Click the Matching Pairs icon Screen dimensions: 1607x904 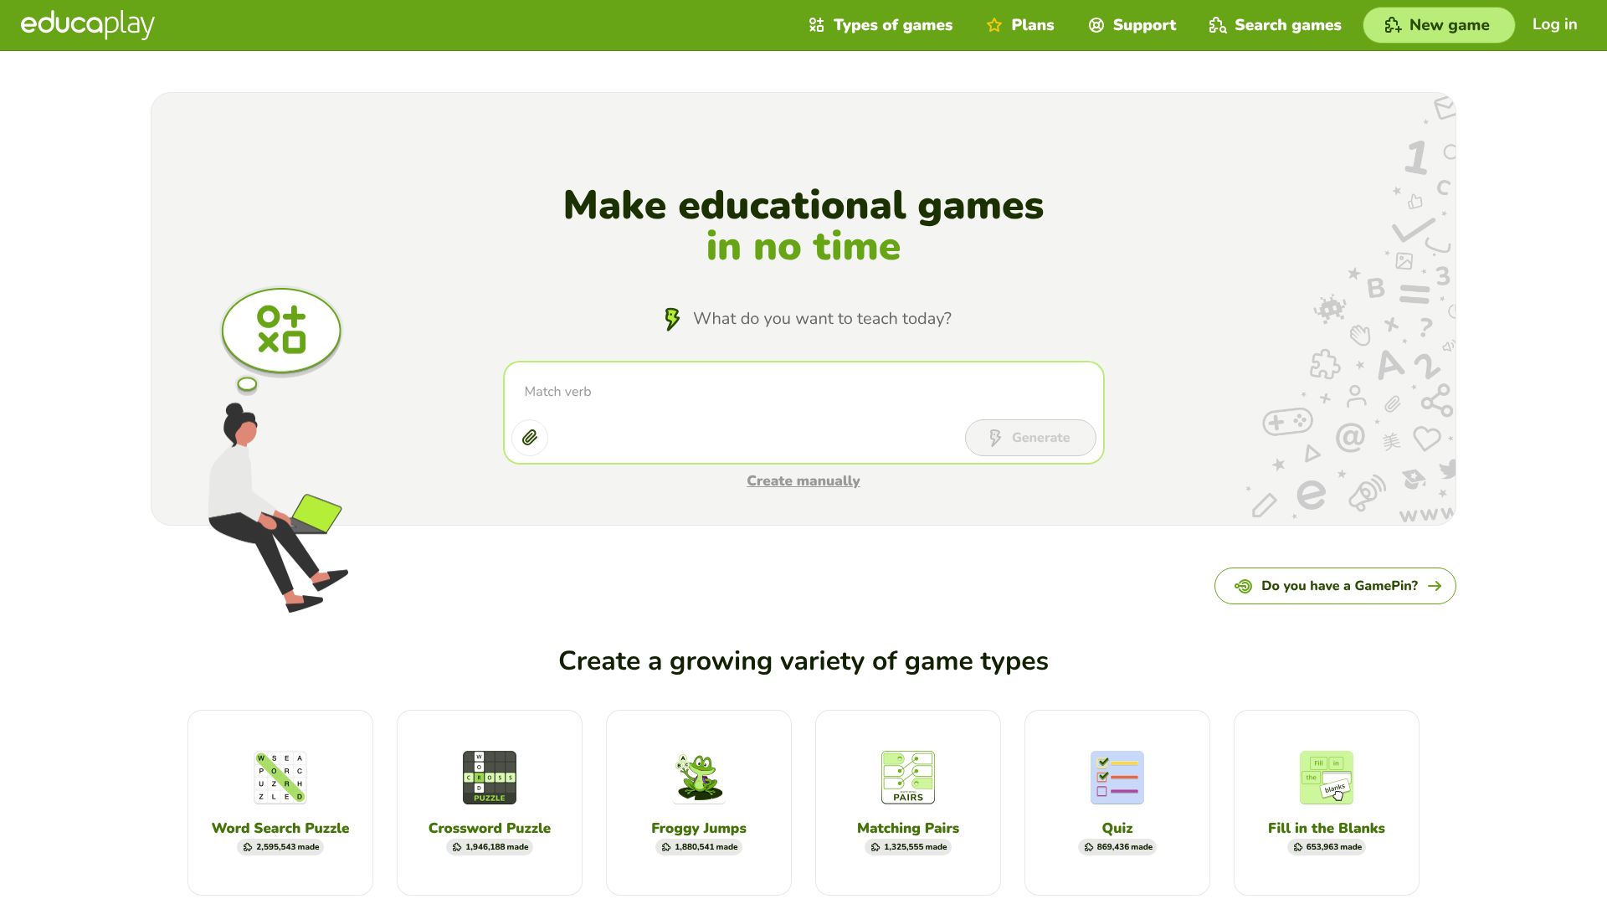[x=908, y=778]
